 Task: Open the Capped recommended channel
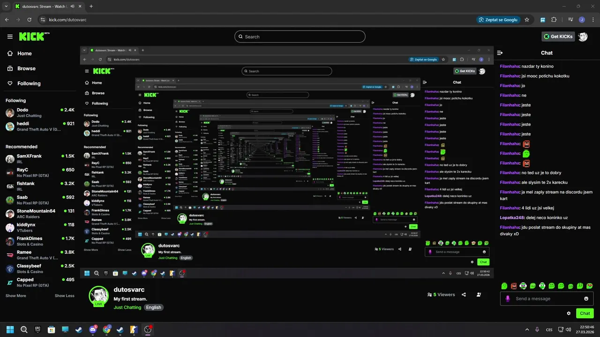(40, 282)
